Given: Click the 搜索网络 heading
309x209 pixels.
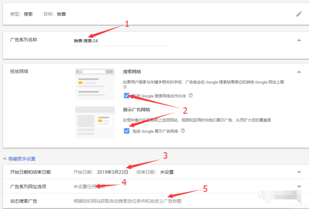Looking at the screenshot, I should pyautogui.click(x=132, y=72).
